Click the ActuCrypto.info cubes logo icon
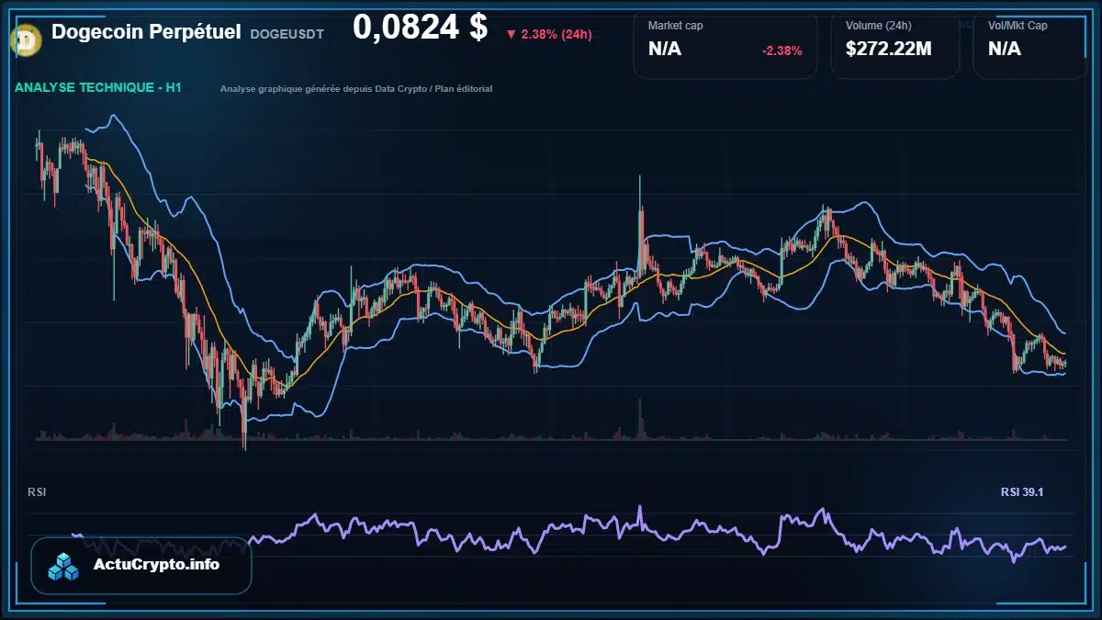 click(64, 566)
